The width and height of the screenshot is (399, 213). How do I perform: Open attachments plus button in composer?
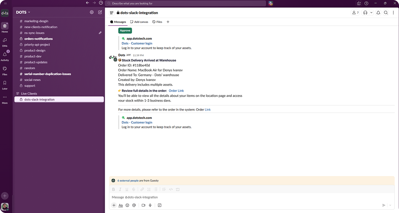[114, 205]
